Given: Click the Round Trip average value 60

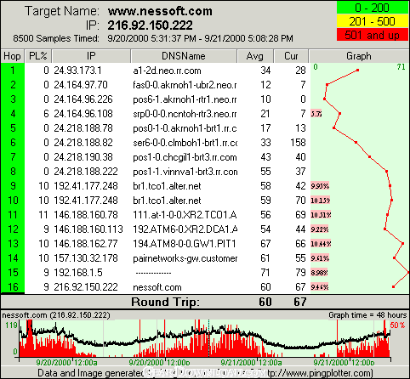Looking at the screenshot, I should pyautogui.click(x=265, y=302).
